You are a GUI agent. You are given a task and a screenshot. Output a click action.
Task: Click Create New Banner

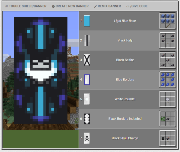coord(70,6)
